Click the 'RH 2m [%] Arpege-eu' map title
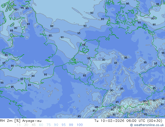 21,121
